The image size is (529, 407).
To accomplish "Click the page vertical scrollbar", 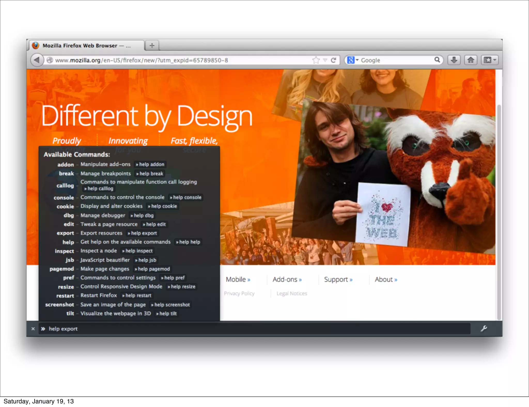I will tap(499, 212).
